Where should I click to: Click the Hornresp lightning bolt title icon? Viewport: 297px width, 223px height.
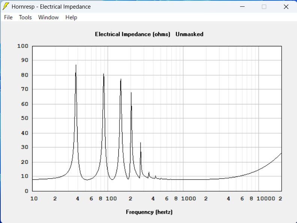(6, 6)
